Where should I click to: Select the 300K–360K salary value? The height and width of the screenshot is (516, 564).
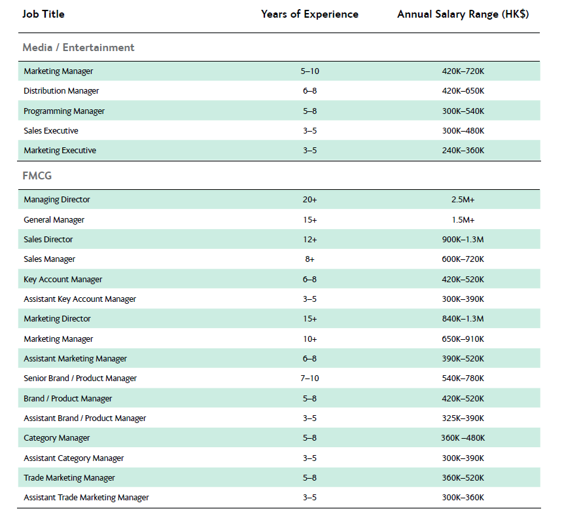click(463, 498)
